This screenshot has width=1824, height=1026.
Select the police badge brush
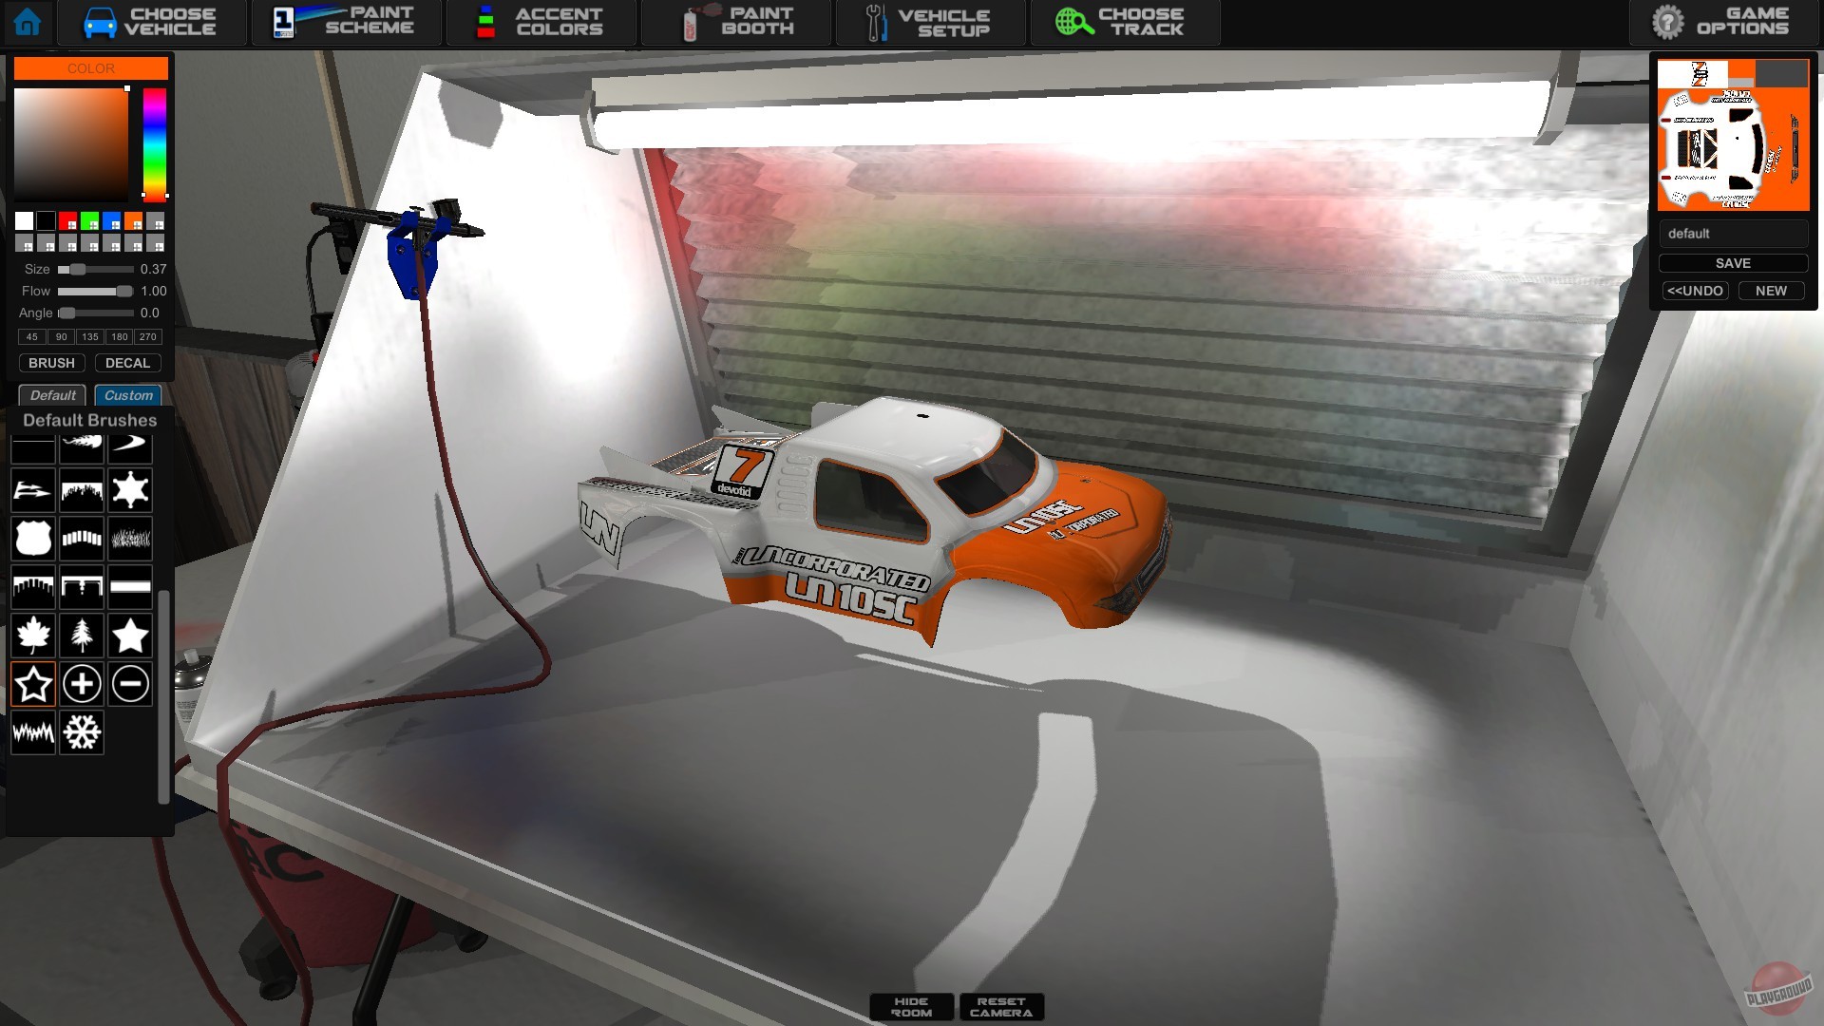33,539
